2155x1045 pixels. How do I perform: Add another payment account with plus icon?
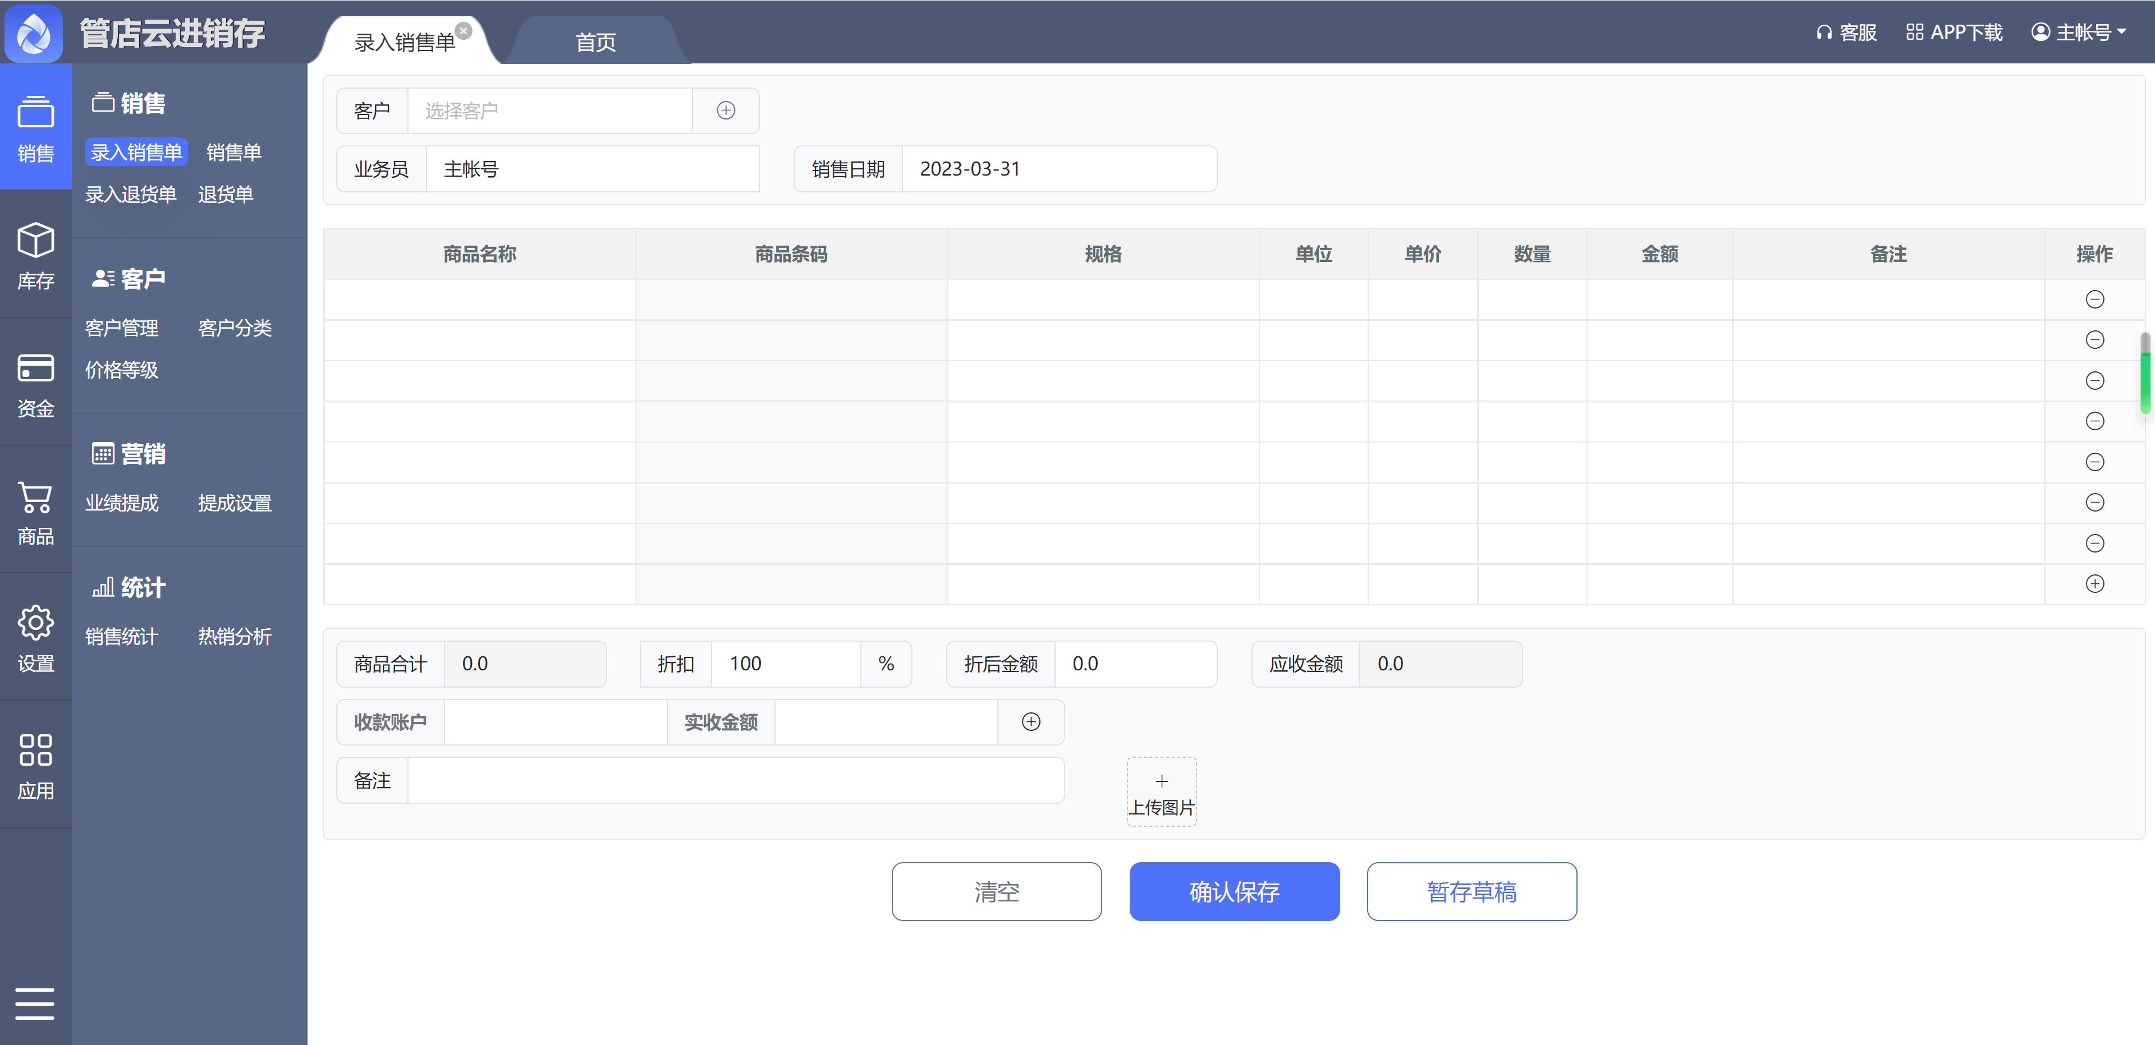pos(1031,721)
